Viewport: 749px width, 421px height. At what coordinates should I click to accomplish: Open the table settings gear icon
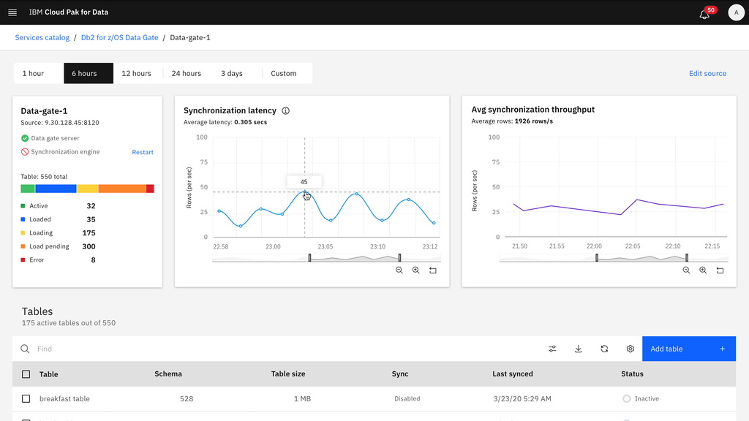click(630, 349)
